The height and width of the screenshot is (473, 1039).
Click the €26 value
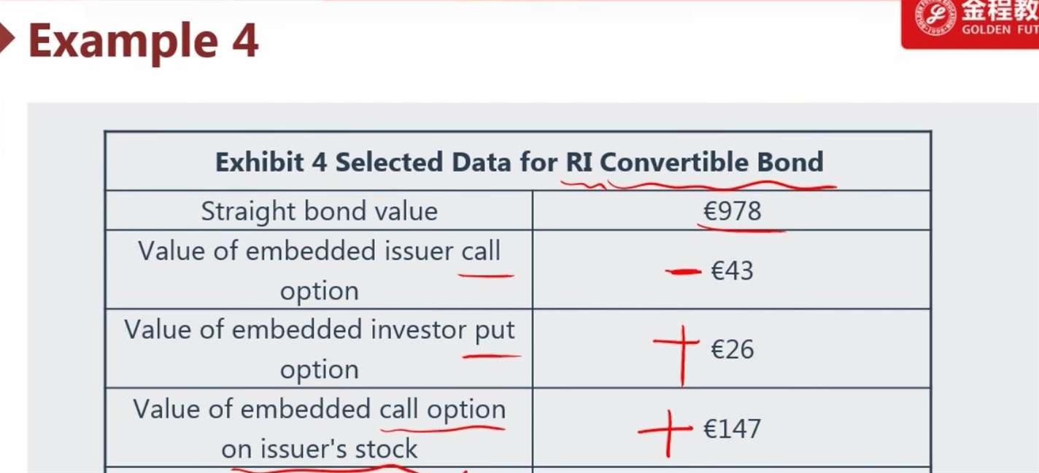coord(732,350)
